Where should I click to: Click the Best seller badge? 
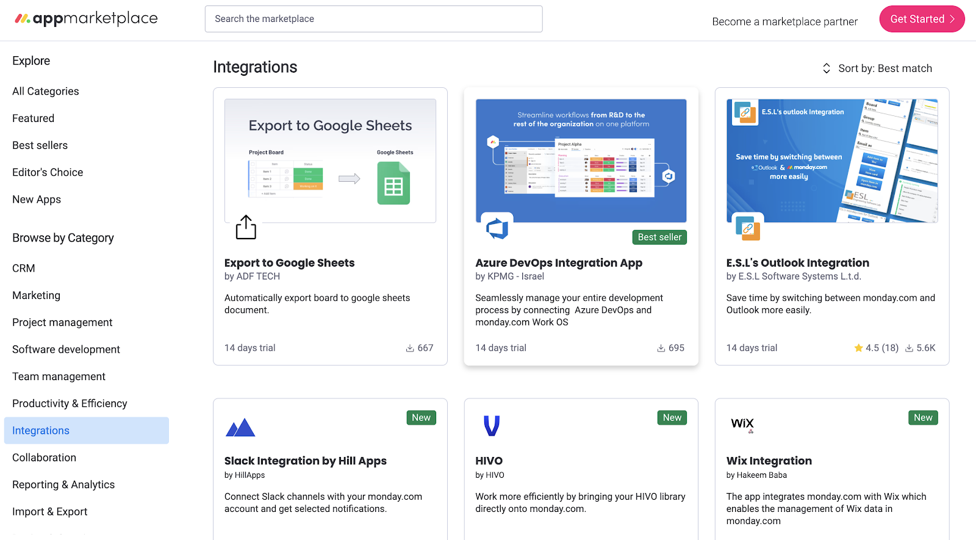pos(659,237)
